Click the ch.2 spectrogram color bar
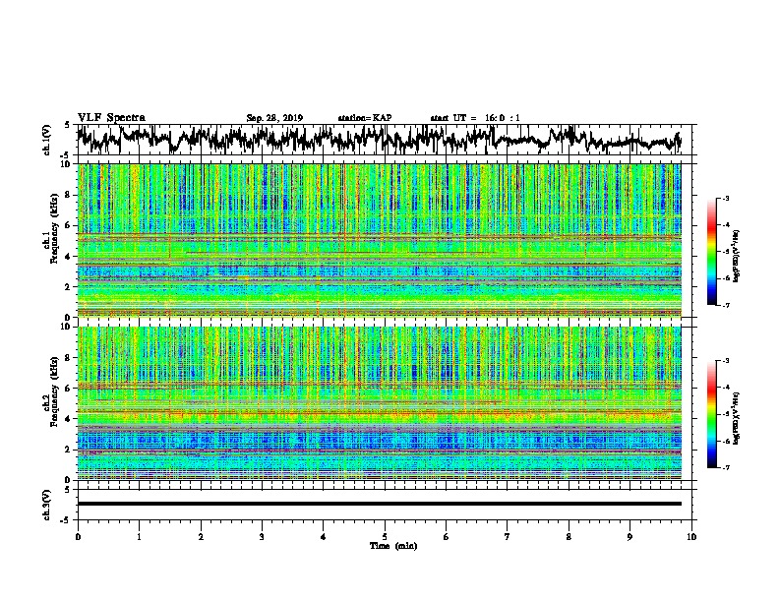This screenshot has width=779, height=602. (711, 414)
